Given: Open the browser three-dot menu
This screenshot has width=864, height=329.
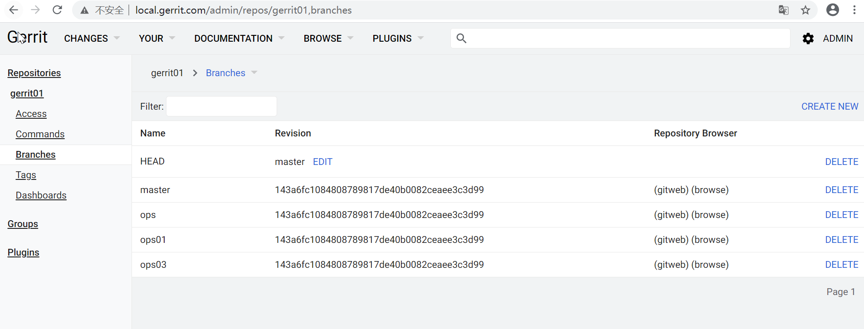Looking at the screenshot, I should (x=854, y=10).
